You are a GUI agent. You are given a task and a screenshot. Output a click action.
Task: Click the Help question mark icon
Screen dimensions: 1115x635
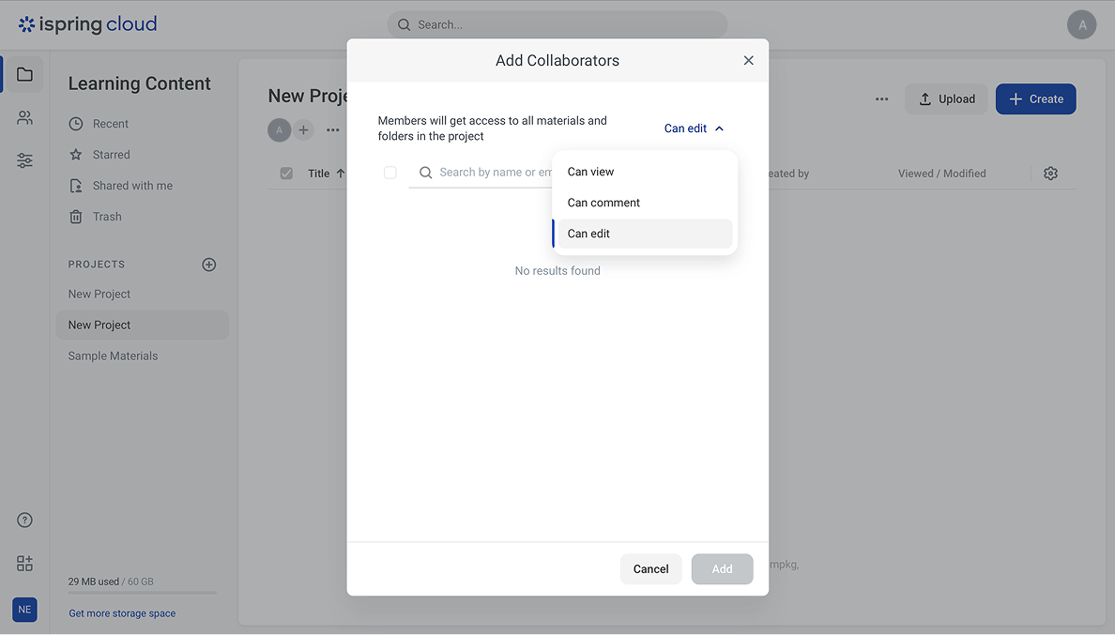point(24,519)
